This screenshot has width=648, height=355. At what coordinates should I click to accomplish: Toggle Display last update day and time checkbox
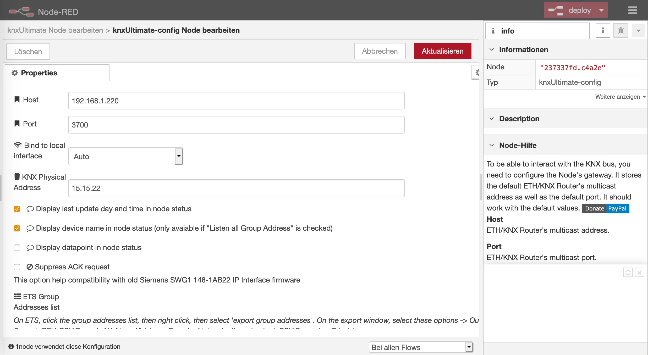tap(17, 209)
